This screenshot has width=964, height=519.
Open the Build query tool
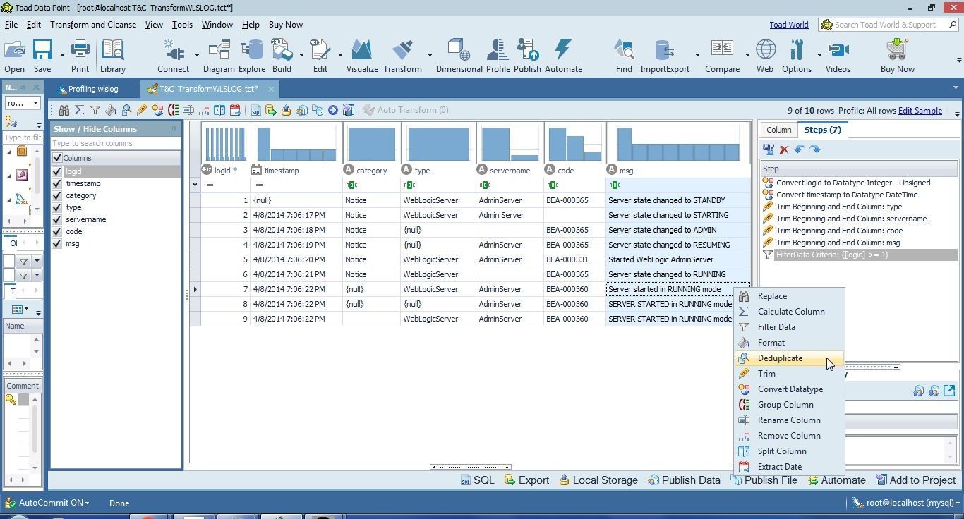[x=282, y=56]
